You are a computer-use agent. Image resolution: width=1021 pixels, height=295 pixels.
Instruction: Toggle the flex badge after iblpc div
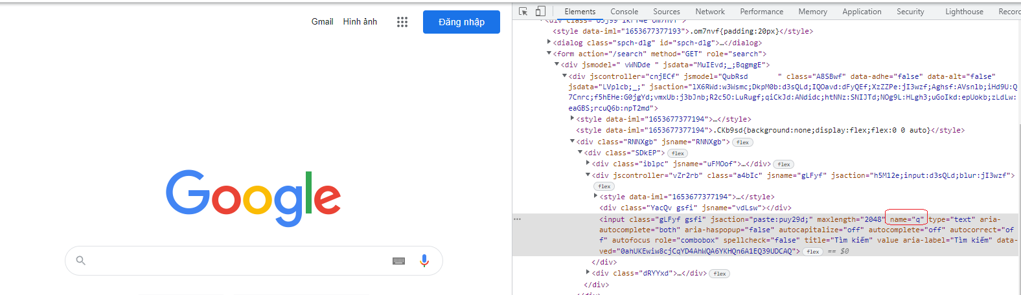784,164
